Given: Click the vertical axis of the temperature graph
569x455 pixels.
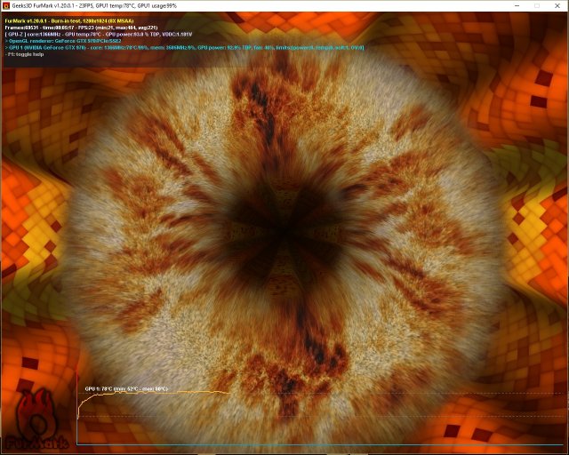Looking at the screenshot, I should click(77, 418).
